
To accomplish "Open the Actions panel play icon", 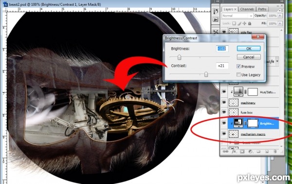I will [216, 19].
